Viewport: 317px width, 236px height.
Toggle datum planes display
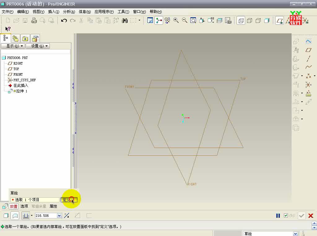click(280, 21)
